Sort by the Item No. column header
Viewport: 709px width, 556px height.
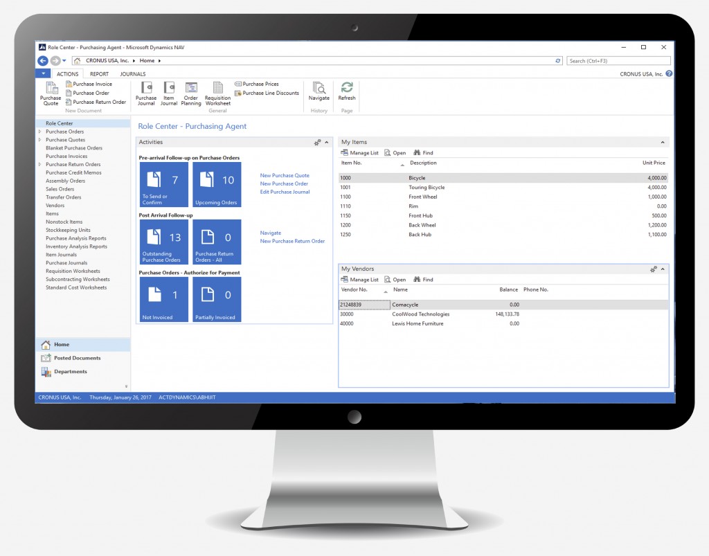click(351, 163)
